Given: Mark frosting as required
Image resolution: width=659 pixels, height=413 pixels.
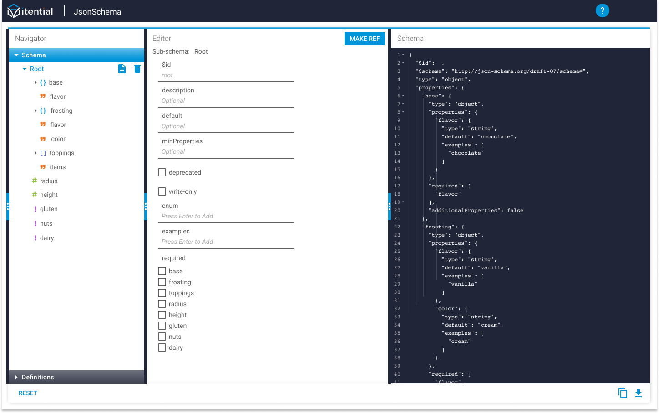Looking at the screenshot, I should point(162,282).
